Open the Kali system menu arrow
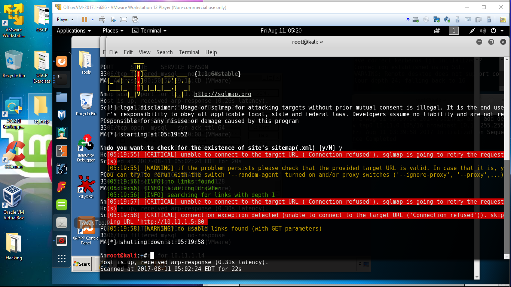Image resolution: width=511 pixels, height=287 pixels. [x=502, y=31]
